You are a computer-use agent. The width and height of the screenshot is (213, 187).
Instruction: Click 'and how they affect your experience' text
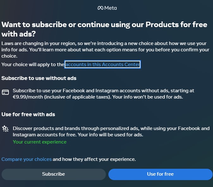(94, 159)
